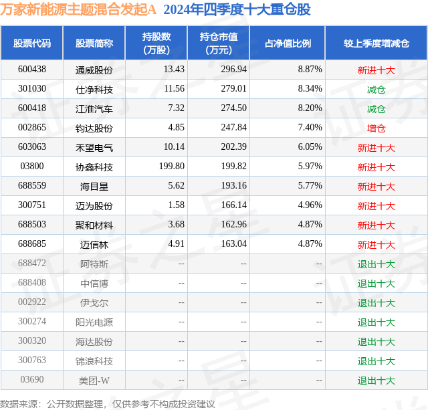Select stock name 阳光电源
Image resolution: width=428 pixels, height=410 pixels.
(x=94, y=322)
